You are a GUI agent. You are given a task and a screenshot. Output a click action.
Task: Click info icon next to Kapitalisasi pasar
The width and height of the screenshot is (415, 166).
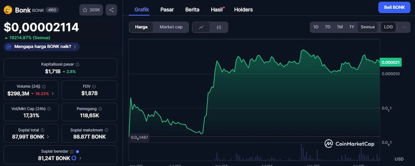77,65
